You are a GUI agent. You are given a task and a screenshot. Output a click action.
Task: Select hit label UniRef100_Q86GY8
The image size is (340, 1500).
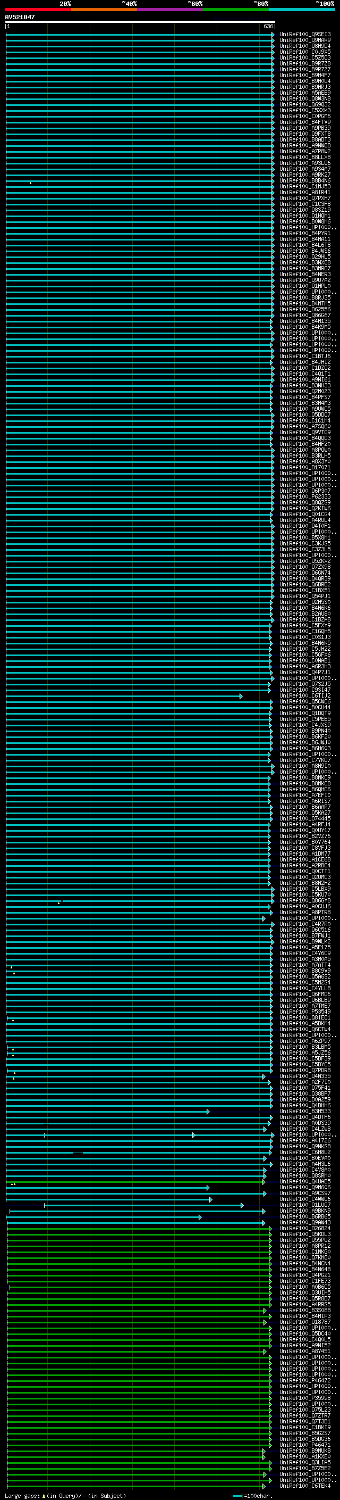point(305,901)
